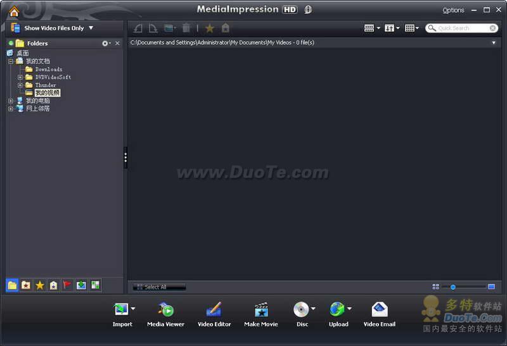
Task: Open the Upload dropdown arrow
Action: [x=350, y=309]
